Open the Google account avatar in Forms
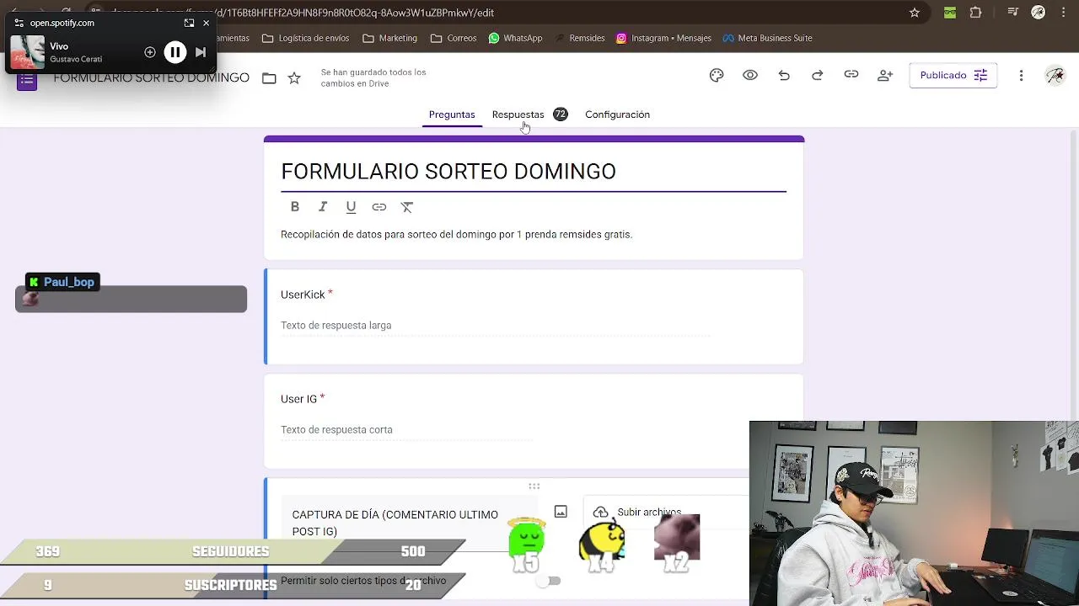This screenshot has height=606, width=1079. coord(1055,76)
